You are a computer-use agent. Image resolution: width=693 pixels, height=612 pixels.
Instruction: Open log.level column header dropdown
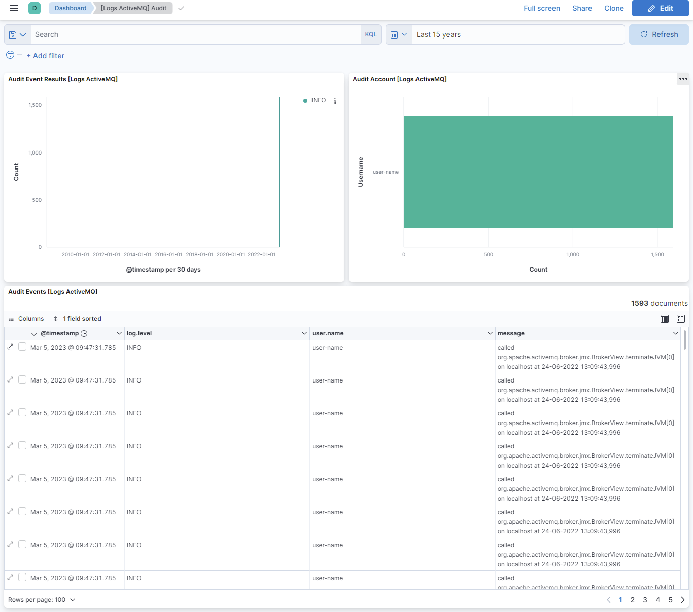(304, 333)
